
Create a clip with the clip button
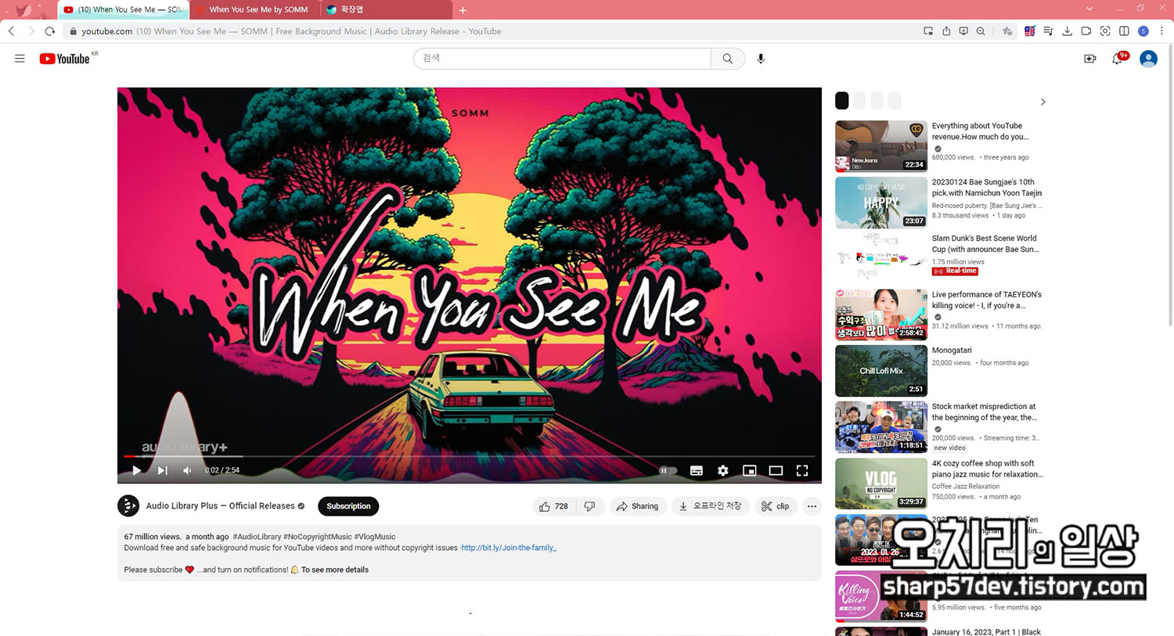tap(776, 506)
